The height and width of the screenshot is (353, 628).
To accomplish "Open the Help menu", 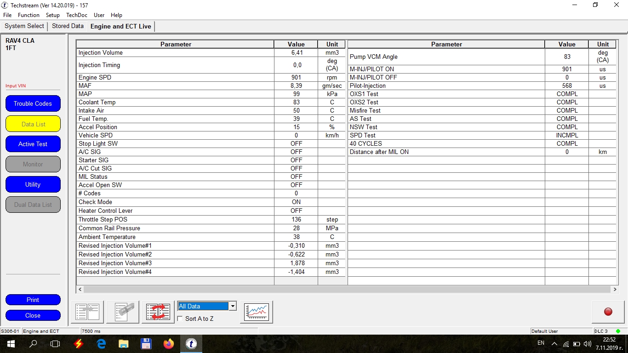I will click(x=116, y=15).
